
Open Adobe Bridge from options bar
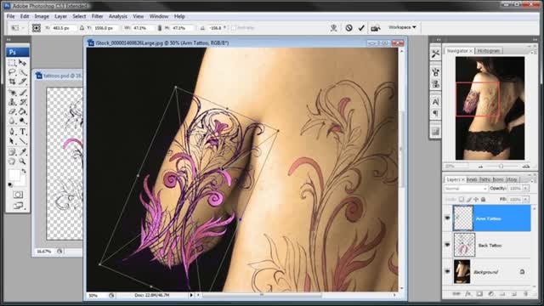tap(375, 28)
